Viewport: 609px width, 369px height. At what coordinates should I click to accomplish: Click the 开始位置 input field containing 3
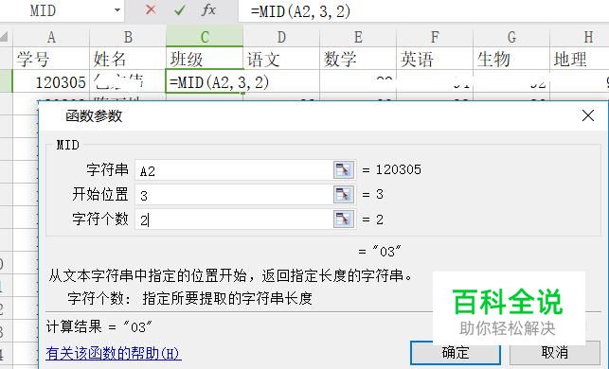pyautogui.click(x=234, y=195)
